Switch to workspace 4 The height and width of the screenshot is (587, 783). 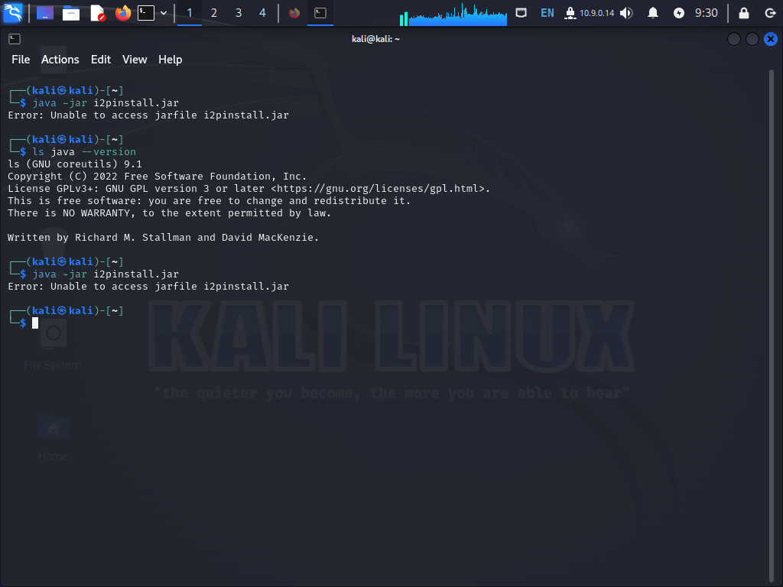coord(263,13)
